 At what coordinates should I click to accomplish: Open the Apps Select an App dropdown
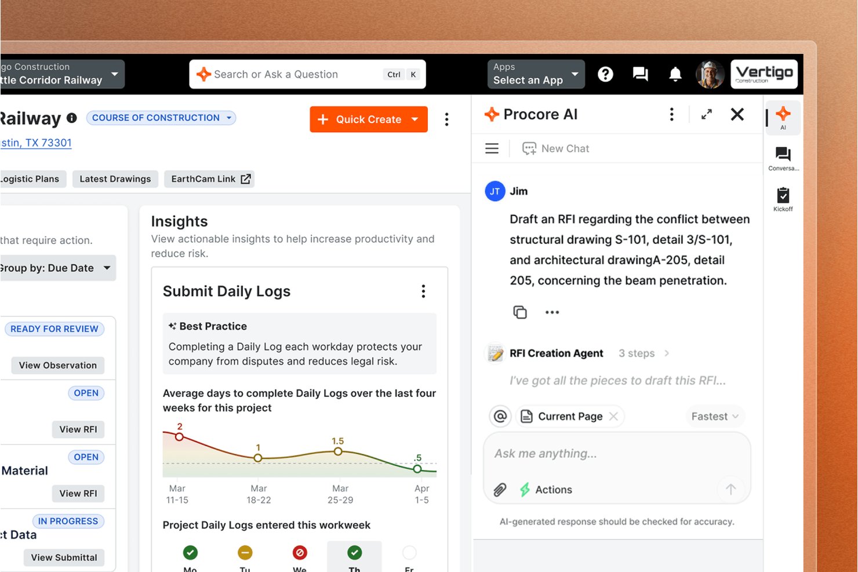(x=536, y=74)
